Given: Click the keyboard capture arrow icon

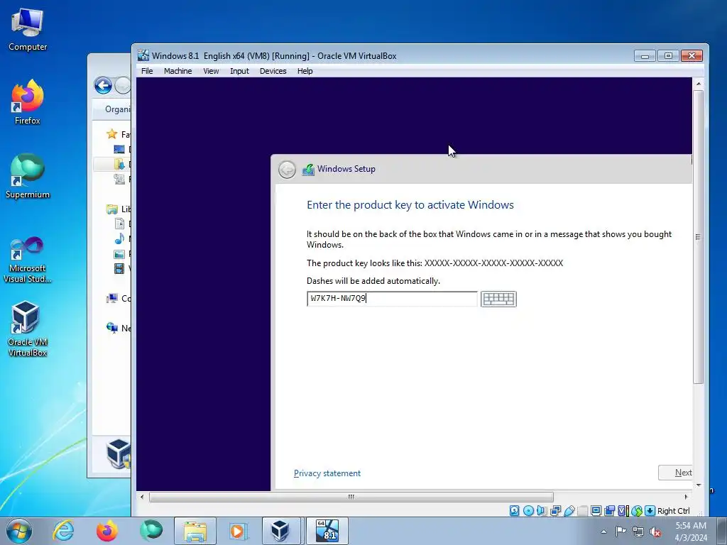Looking at the screenshot, I should pyautogui.click(x=650, y=511).
